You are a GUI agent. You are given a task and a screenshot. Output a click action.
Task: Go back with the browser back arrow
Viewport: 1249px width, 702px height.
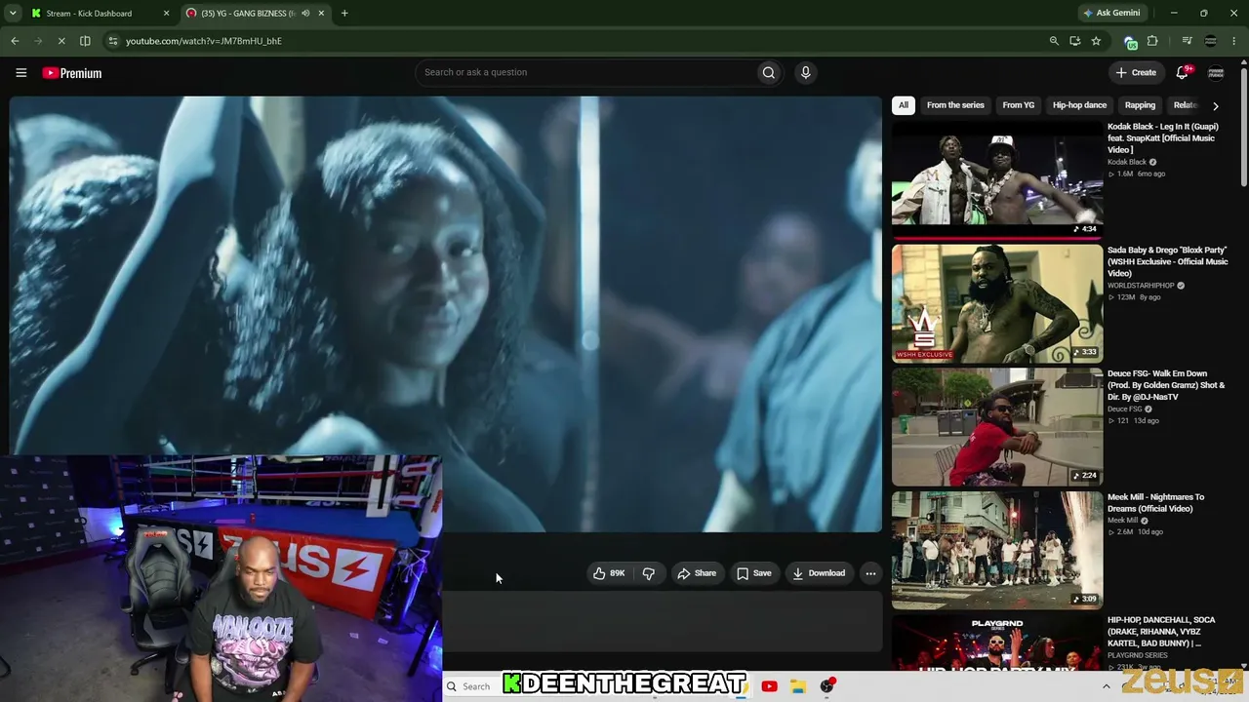click(x=15, y=41)
